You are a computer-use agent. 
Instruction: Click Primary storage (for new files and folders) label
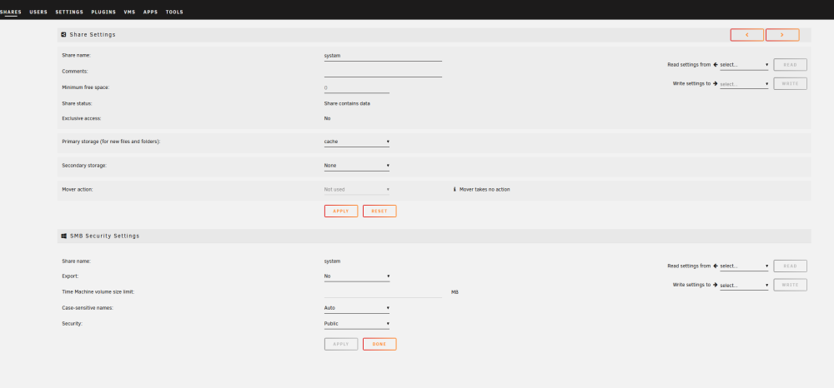[111, 142]
